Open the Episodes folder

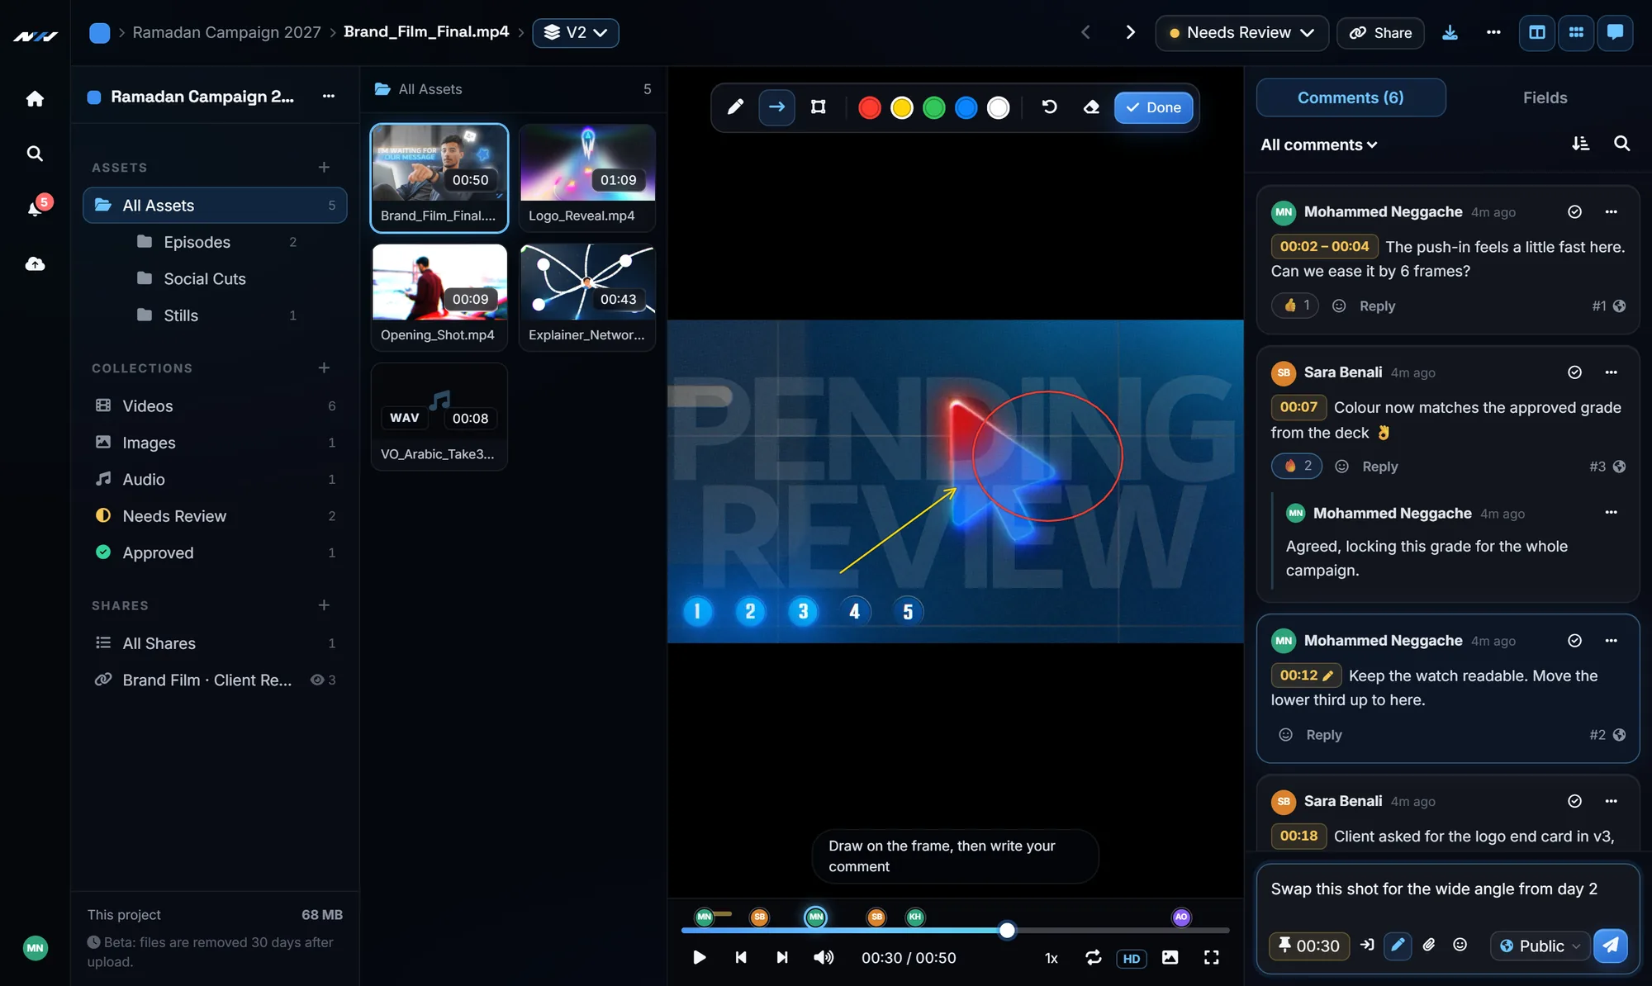(215, 242)
